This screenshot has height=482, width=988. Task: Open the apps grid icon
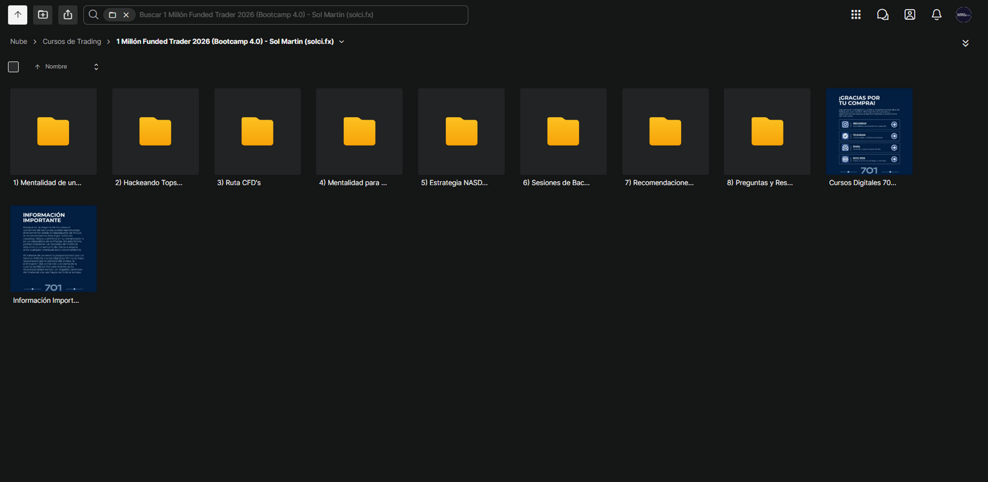[x=855, y=14]
